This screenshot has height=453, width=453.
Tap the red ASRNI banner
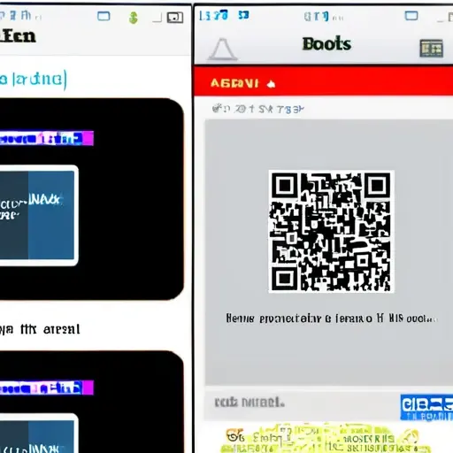[323, 81]
